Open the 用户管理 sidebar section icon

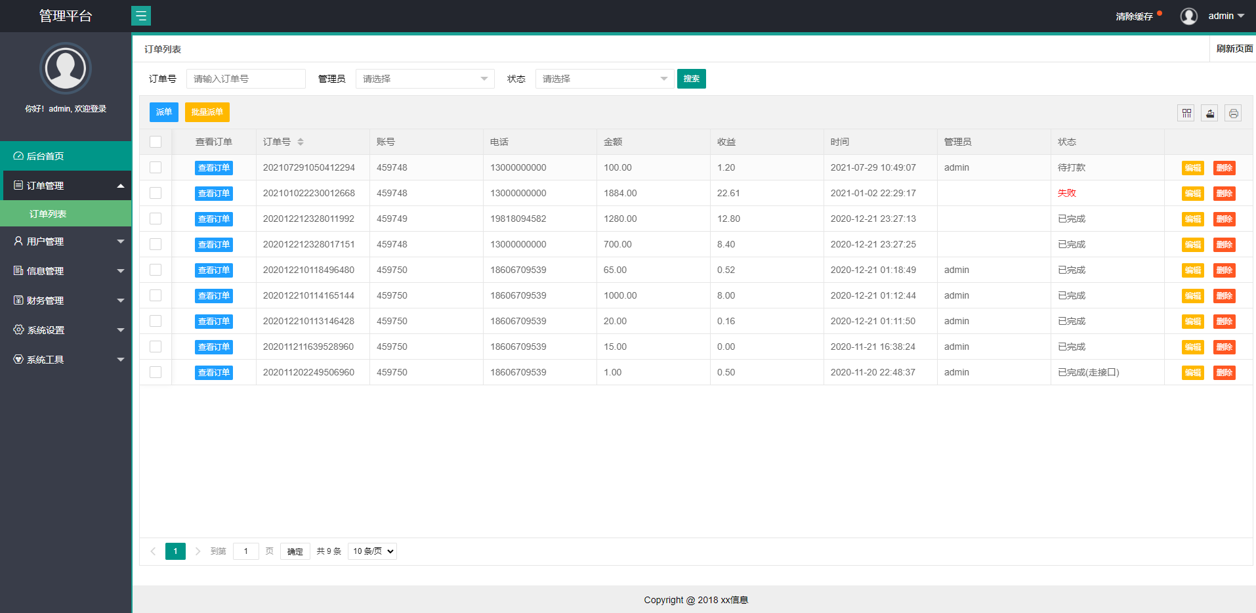[x=18, y=241]
